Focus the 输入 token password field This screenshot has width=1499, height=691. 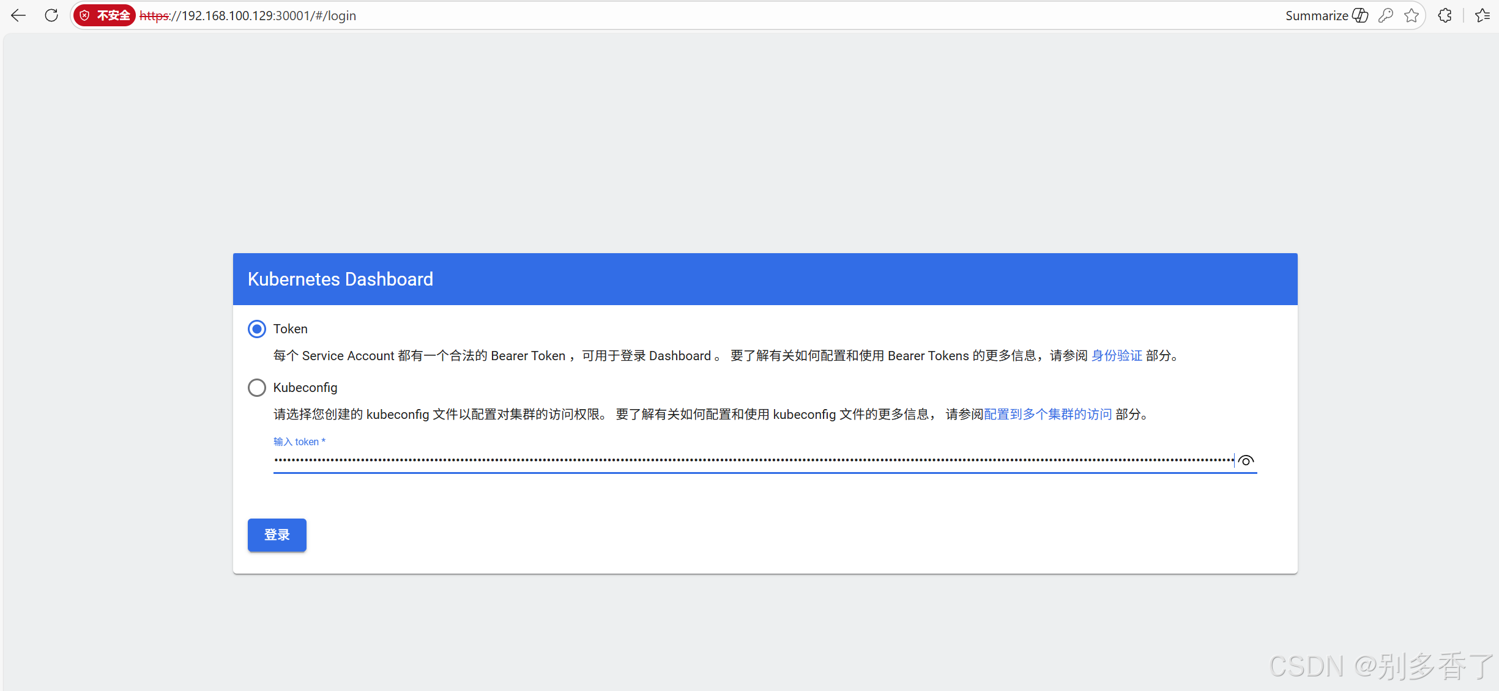[753, 460]
